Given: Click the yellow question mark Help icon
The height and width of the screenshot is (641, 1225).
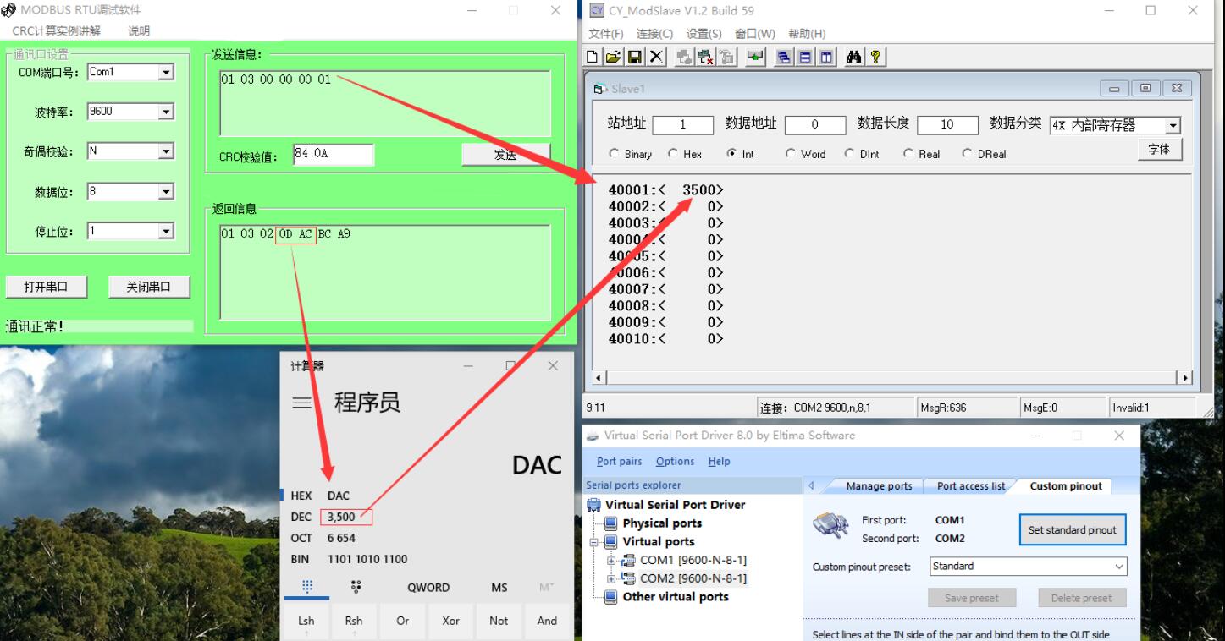Looking at the screenshot, I should pos(875,57).
